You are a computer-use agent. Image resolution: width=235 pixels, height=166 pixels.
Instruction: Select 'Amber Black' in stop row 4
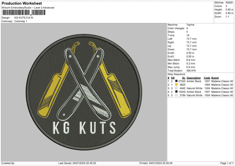pyautogui.click(x=194, y=92)
